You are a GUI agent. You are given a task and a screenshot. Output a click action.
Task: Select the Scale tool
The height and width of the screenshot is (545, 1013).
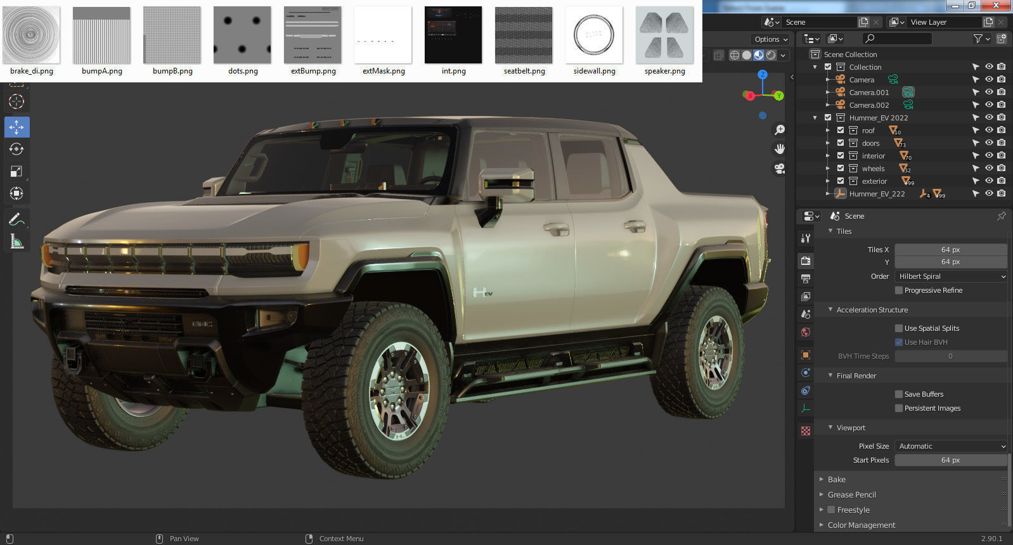(x=16, y=171)
